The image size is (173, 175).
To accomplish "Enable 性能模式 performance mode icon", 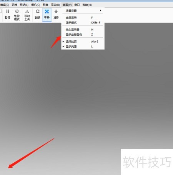I will coord(17,15).
